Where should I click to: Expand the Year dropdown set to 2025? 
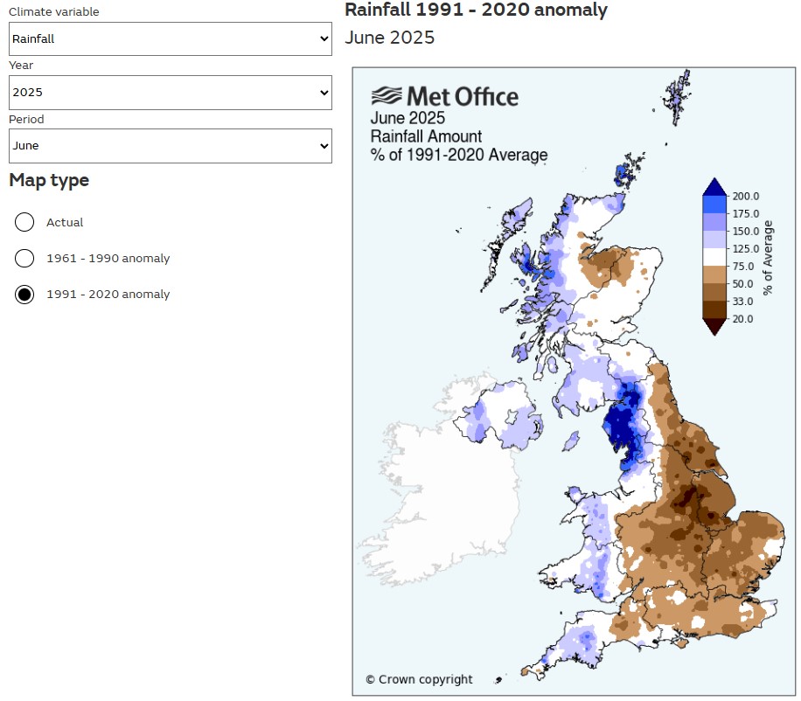tap(171, 92)
